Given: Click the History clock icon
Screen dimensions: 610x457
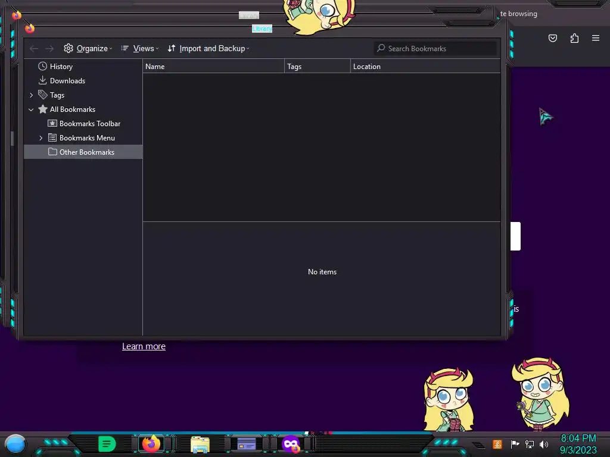Looking at the screenshot, I should 43,66.
